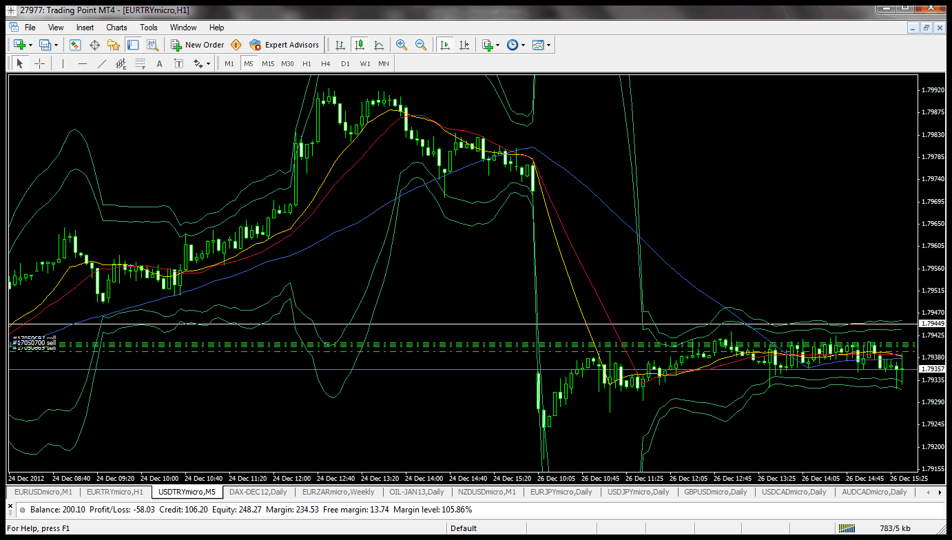Screen dimensions: 952x540
Task: Zoom out the chart
Action: click(421, 45)
